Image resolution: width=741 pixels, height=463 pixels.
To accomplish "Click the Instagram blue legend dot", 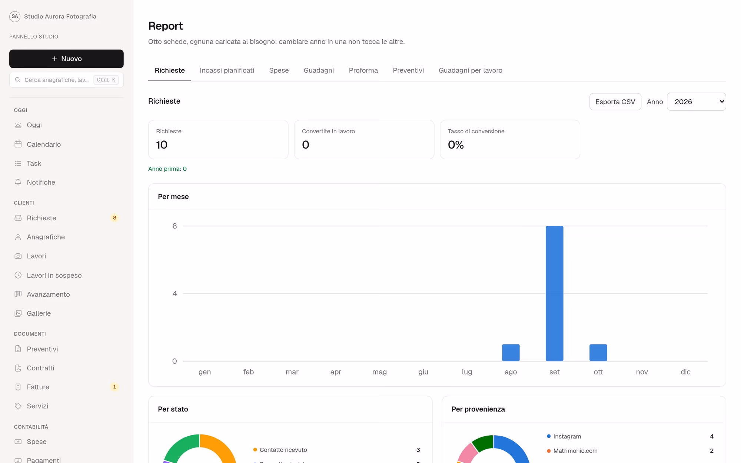I will click(x=549, y=436).
